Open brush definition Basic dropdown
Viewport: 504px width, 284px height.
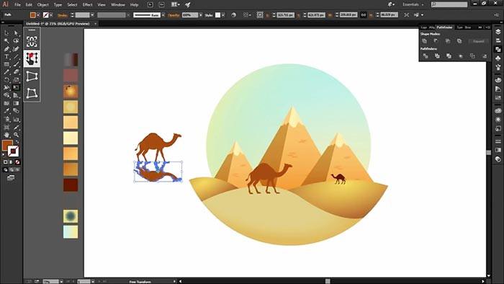coord(163,15)
